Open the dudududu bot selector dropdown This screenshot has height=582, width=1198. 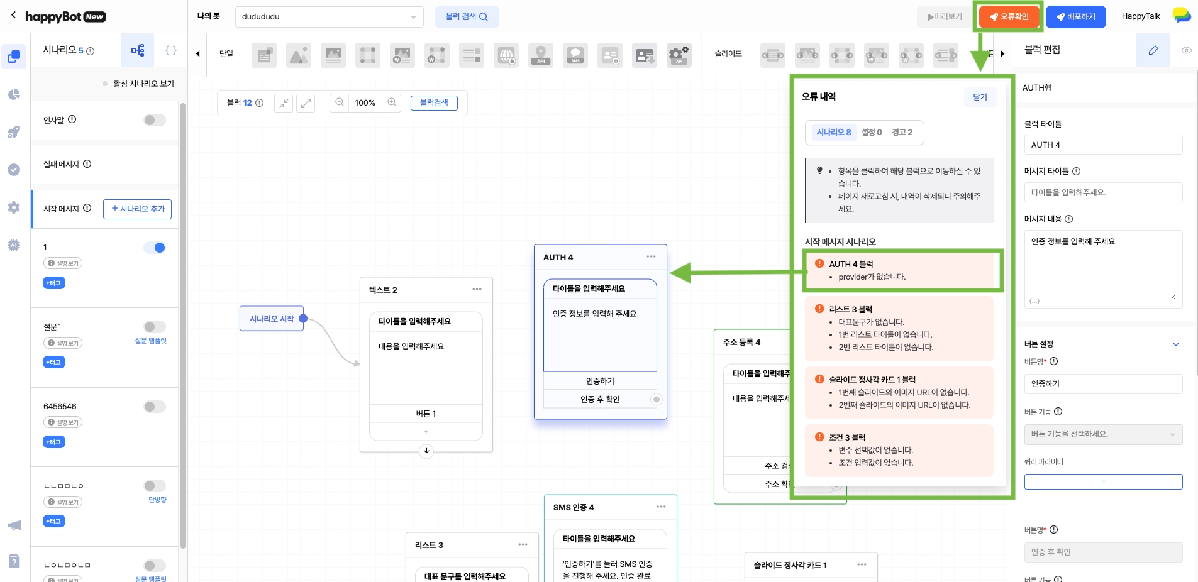[329, 17]
